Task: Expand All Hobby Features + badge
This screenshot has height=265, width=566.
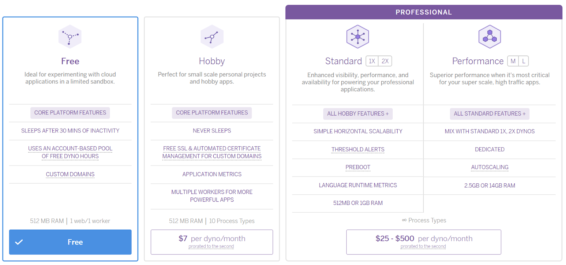Action: pos(358,114)
